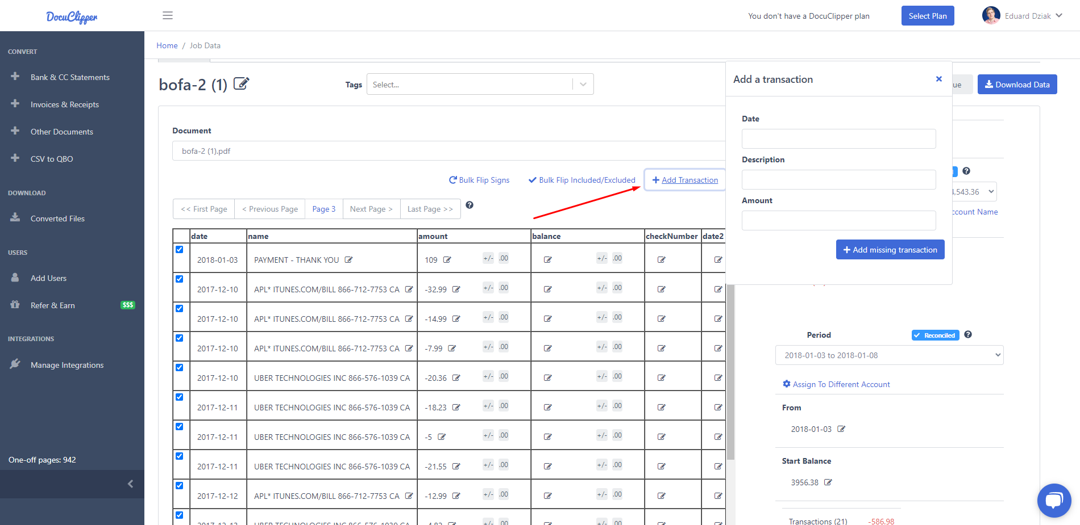Click the Add missing transaction button

coord(890,250)
